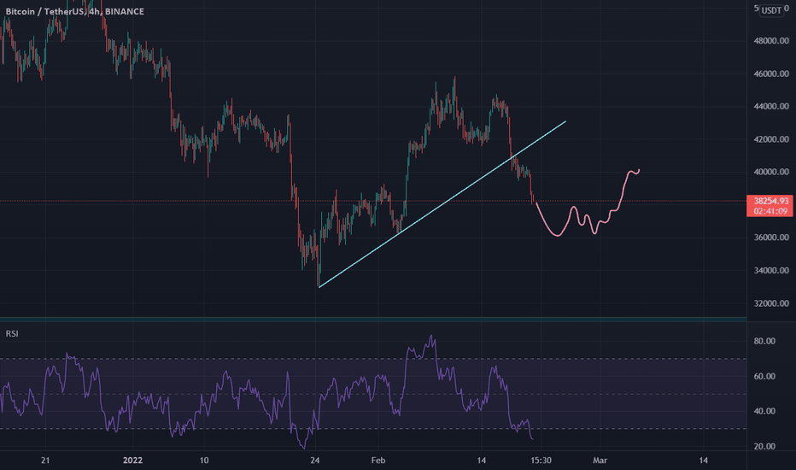
Task: Click the 80.00 RSI axis label
Action: [x=764, y=341]
